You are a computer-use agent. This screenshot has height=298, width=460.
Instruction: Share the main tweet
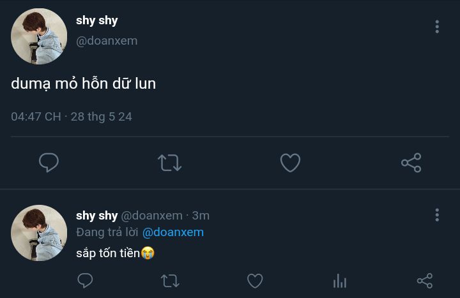pos(411,163)
